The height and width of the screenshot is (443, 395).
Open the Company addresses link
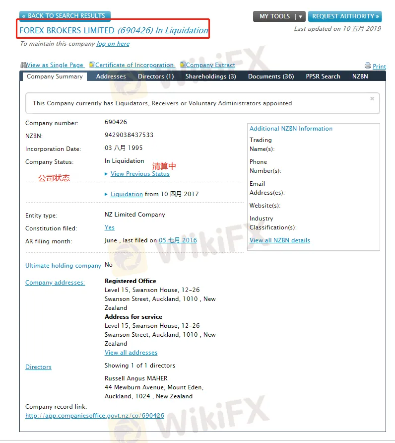pos(55,283)
